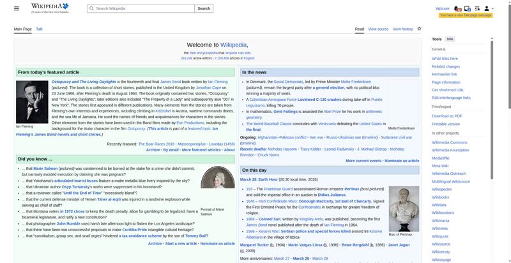The image size is (511, 263).
Task: Open the notices inbox icon
Action: [468, 8]
